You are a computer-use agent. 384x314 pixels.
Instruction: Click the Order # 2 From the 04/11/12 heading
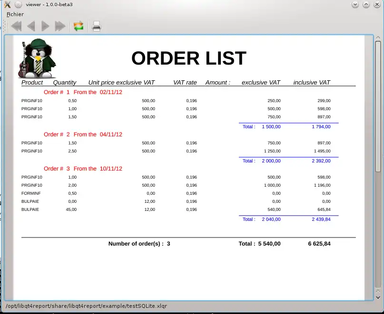(83, 134)
